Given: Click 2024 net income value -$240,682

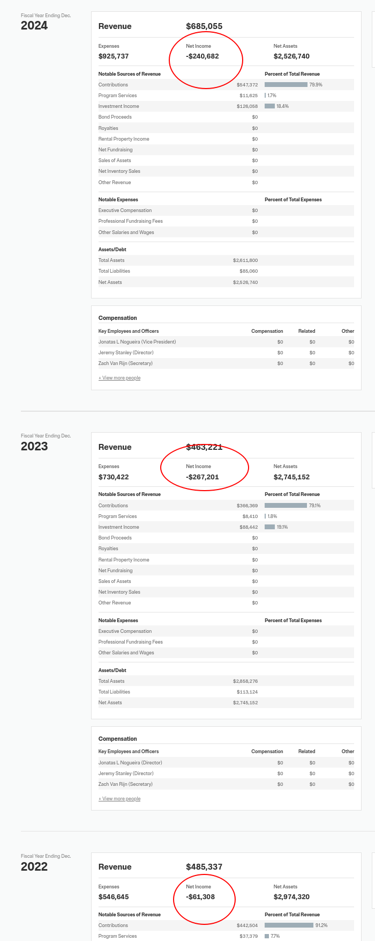Looking at the screenshot, I should point(202,56).
